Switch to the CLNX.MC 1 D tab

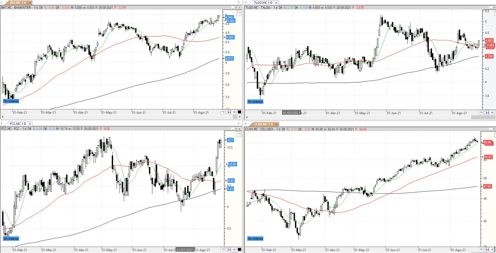coord(263,124)
